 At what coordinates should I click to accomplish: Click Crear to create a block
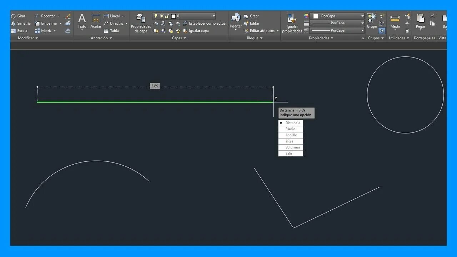[251, 16]
